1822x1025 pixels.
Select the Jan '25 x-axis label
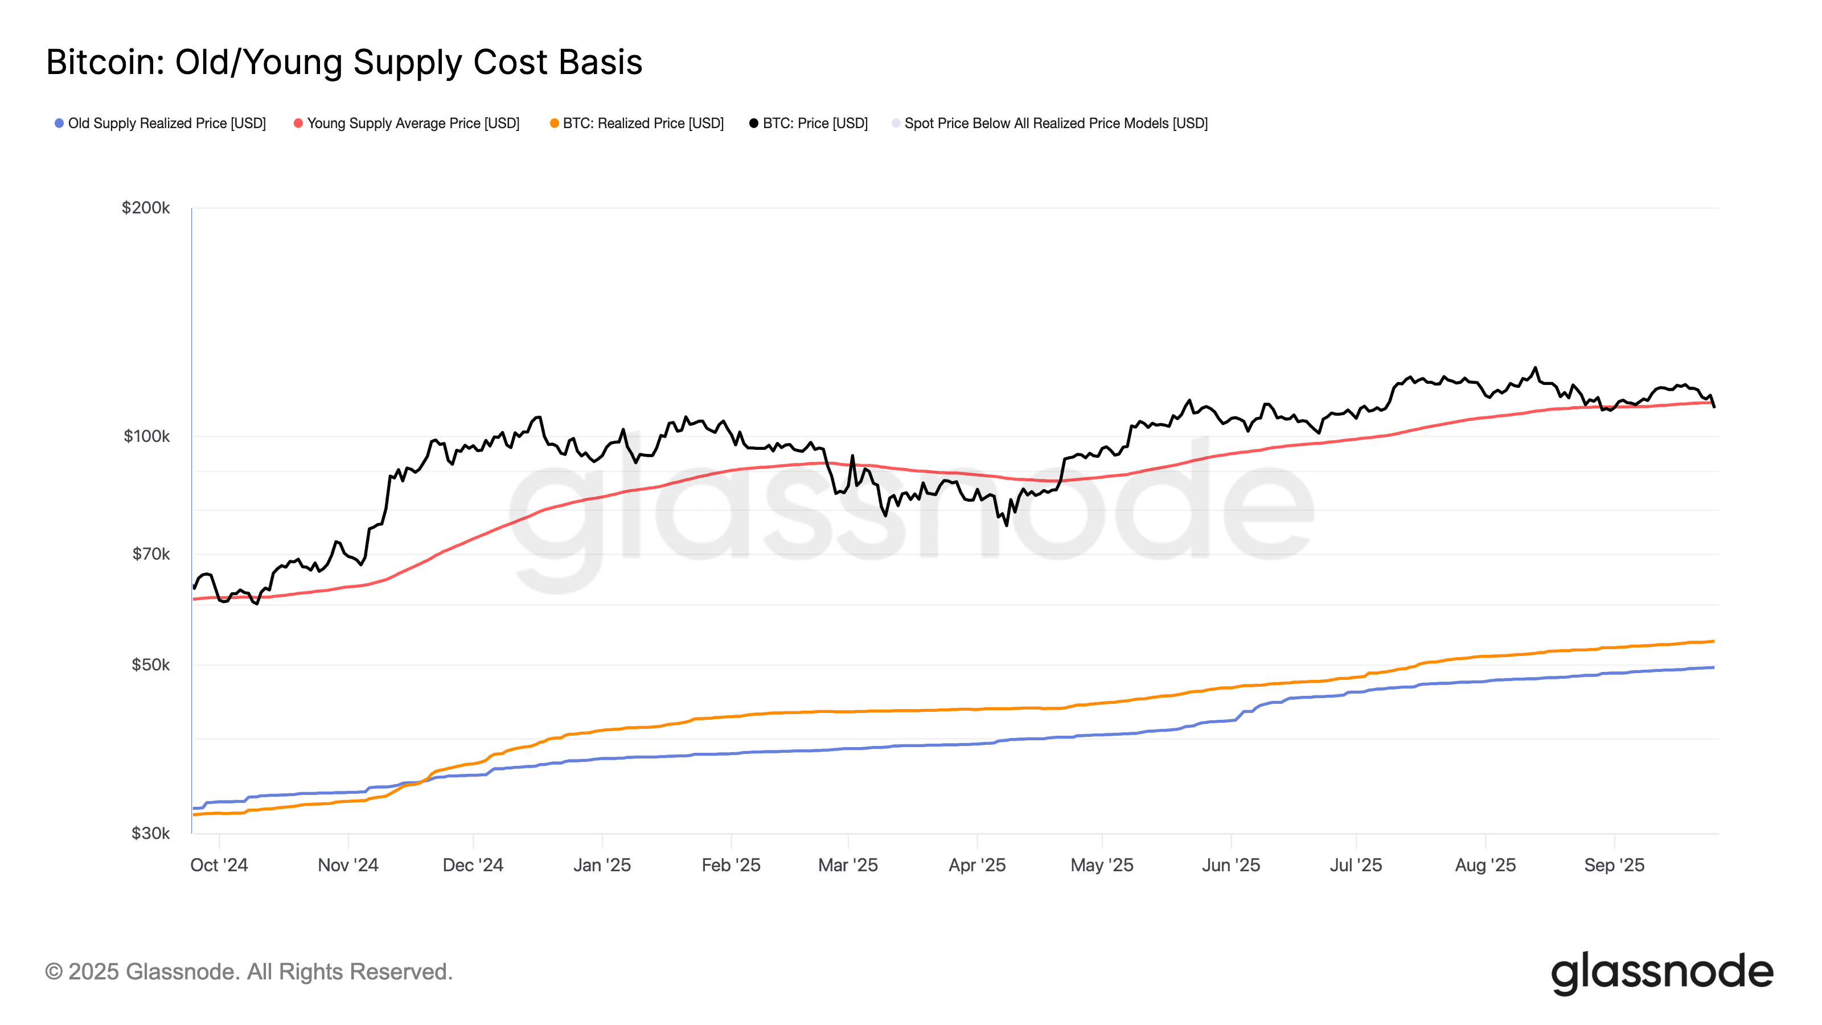coord(602,865)
